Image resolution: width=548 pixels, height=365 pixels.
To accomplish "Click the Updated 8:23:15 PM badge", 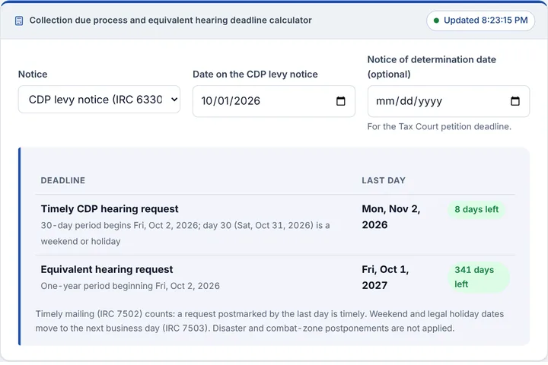I will tap(480, 21).
